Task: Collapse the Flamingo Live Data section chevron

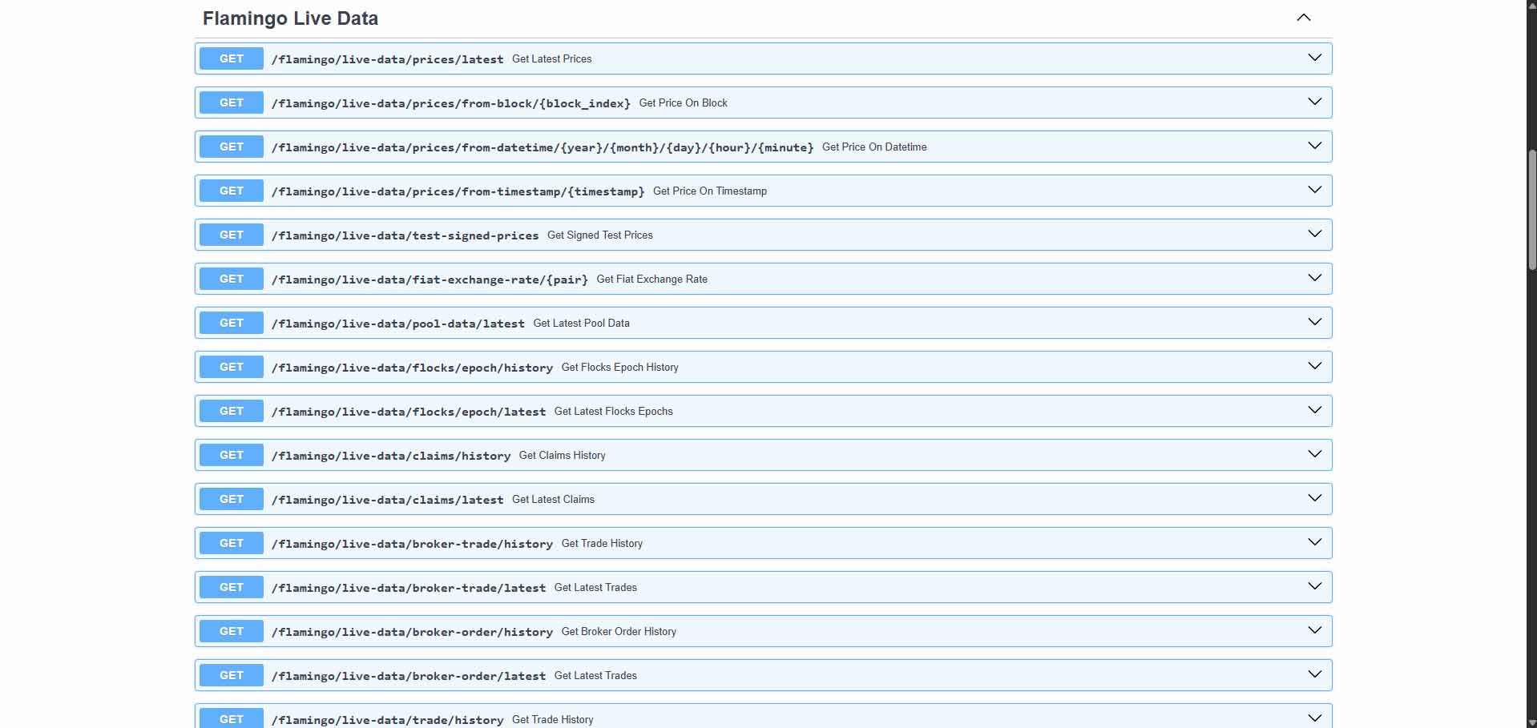Action: (x=1304, y=18)
